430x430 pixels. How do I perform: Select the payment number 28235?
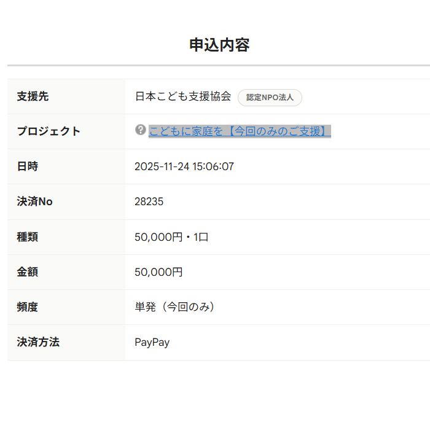tap(149, 201)
